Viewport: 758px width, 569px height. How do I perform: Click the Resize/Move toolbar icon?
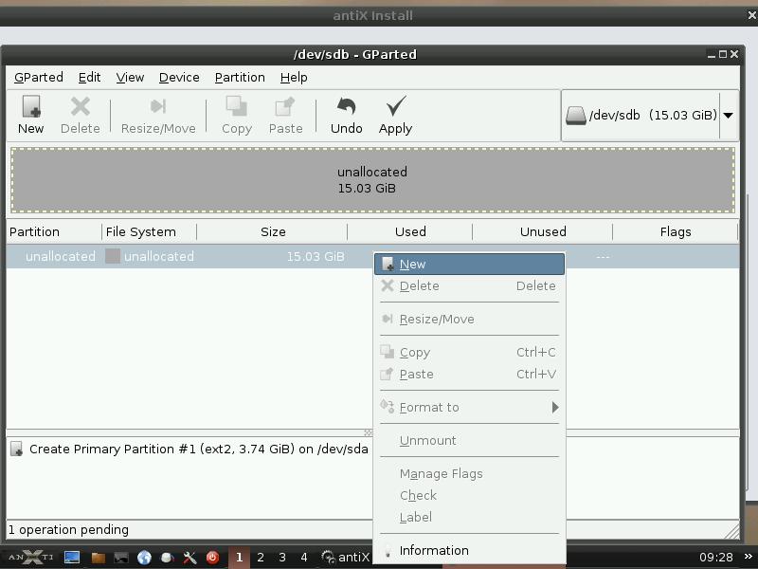[158, 106]
